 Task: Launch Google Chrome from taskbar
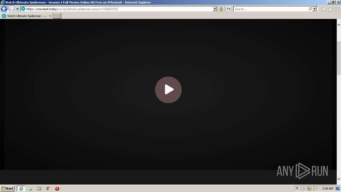[x=48, y=189]
